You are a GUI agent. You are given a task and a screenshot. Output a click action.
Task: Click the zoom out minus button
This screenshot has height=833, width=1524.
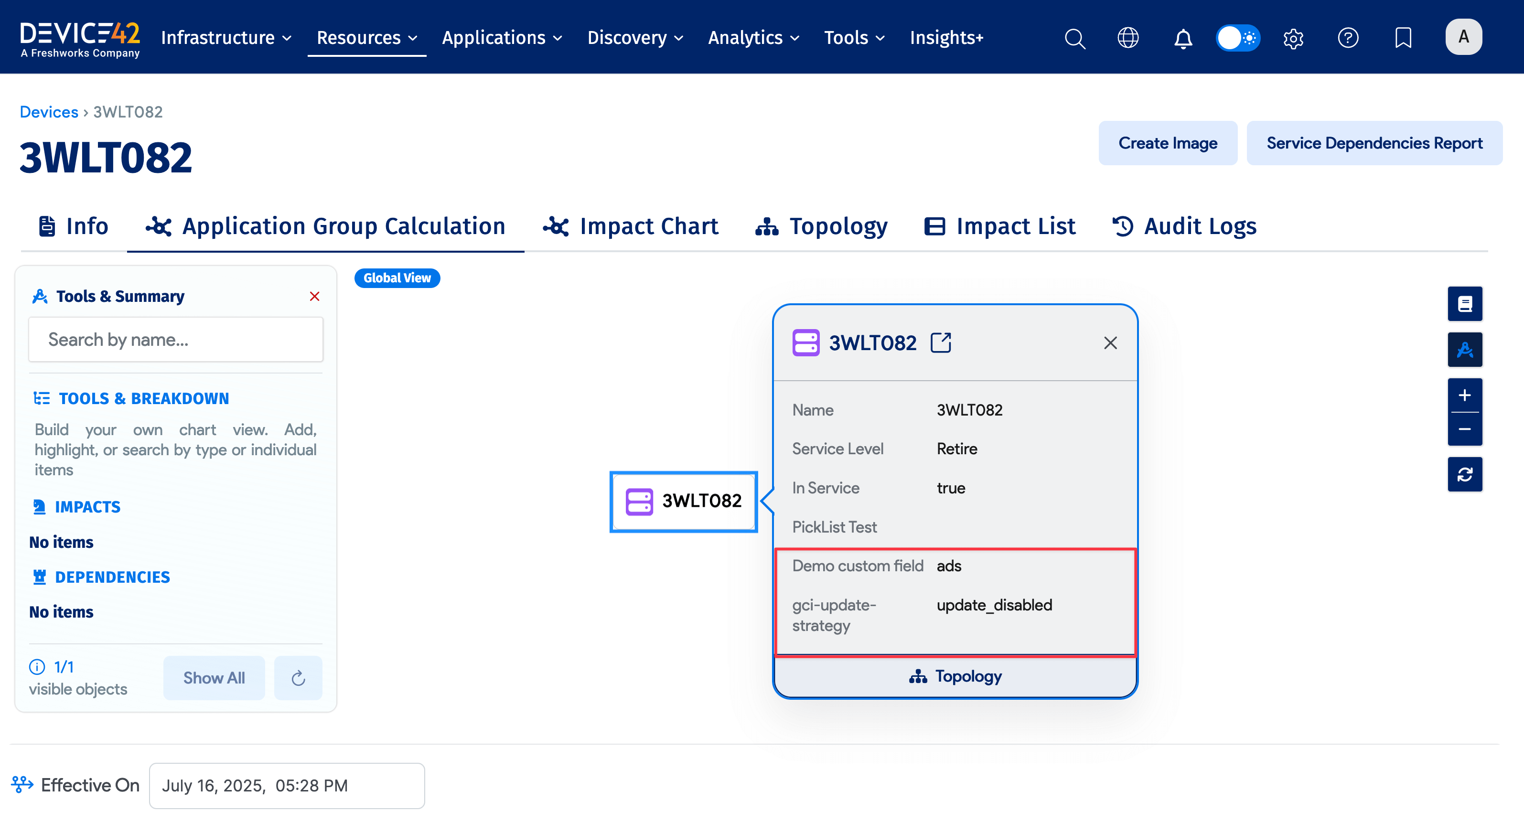(x=1464, y=429)
